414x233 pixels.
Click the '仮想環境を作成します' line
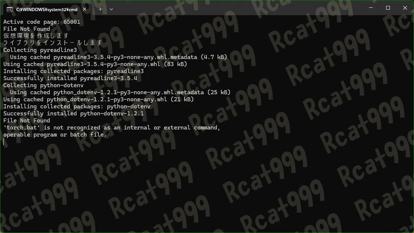click(36, 36)
